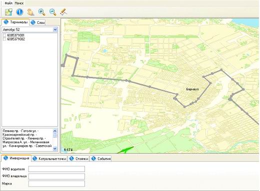Open the Поиск menu
Screen dimensions: 260x191
point(19,3)
